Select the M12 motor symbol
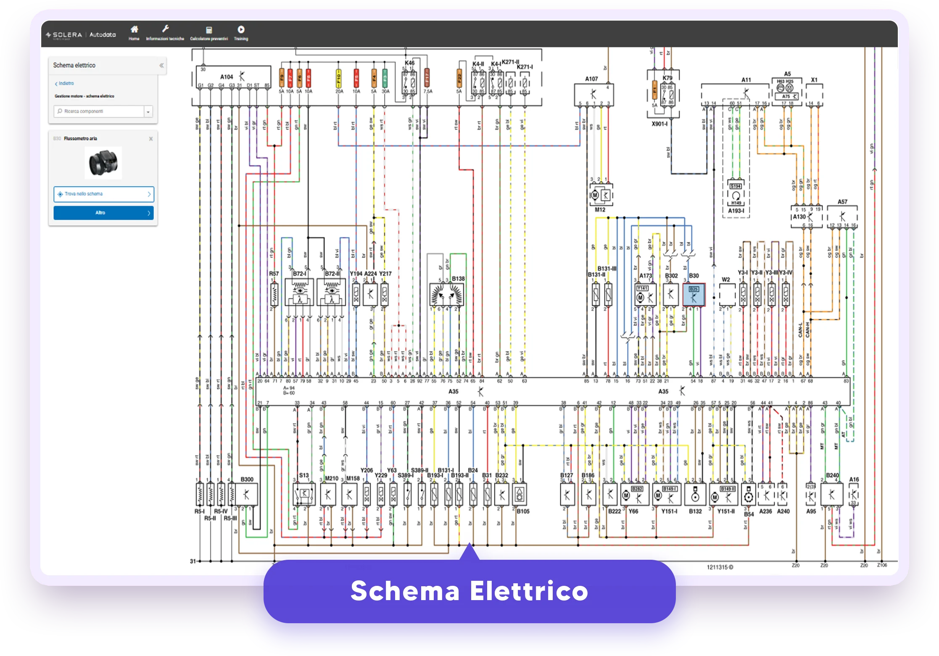The height and width of the screenshot is (656, 939). coord(601,195)
